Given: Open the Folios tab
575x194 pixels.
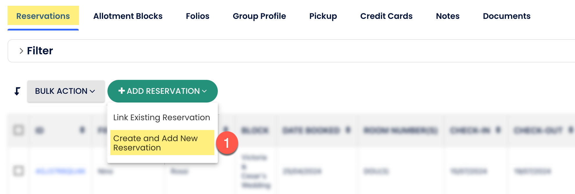Looking at the screenshot, I should (197, 16).
